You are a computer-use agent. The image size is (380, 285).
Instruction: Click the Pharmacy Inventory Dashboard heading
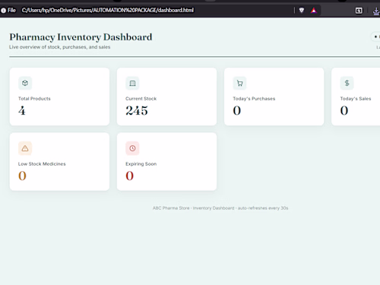81,37
